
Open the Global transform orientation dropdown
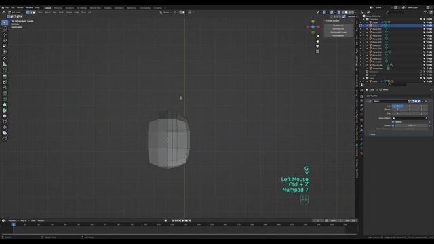pyautogui.click(x=165, y=12)
